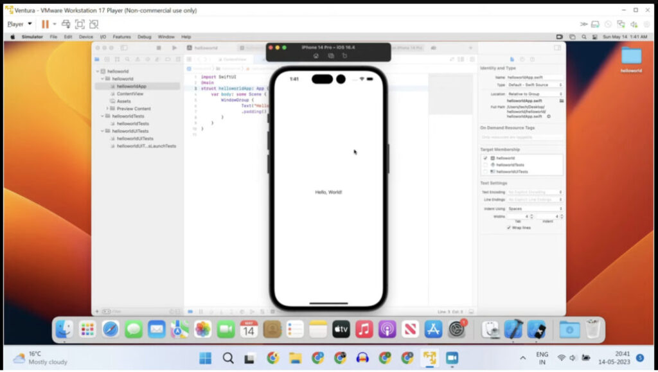
Task: Select Assets in the project navigator
Action: point(124,101)
